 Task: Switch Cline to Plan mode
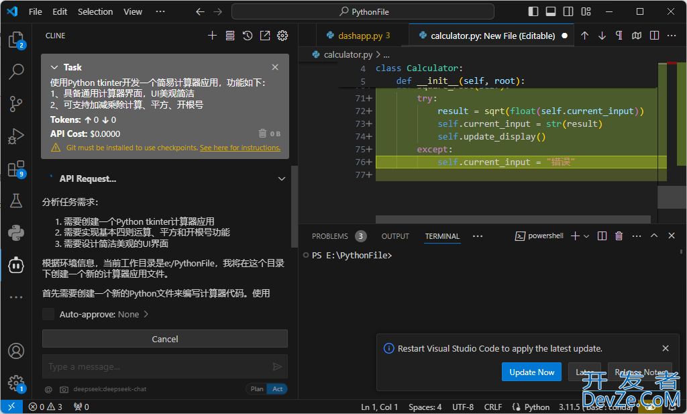257,389
